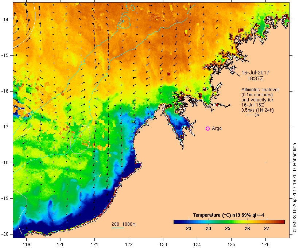299x248 pixels.
Task: Click the longitude label '120'
Action: click(x=61, y=244)
